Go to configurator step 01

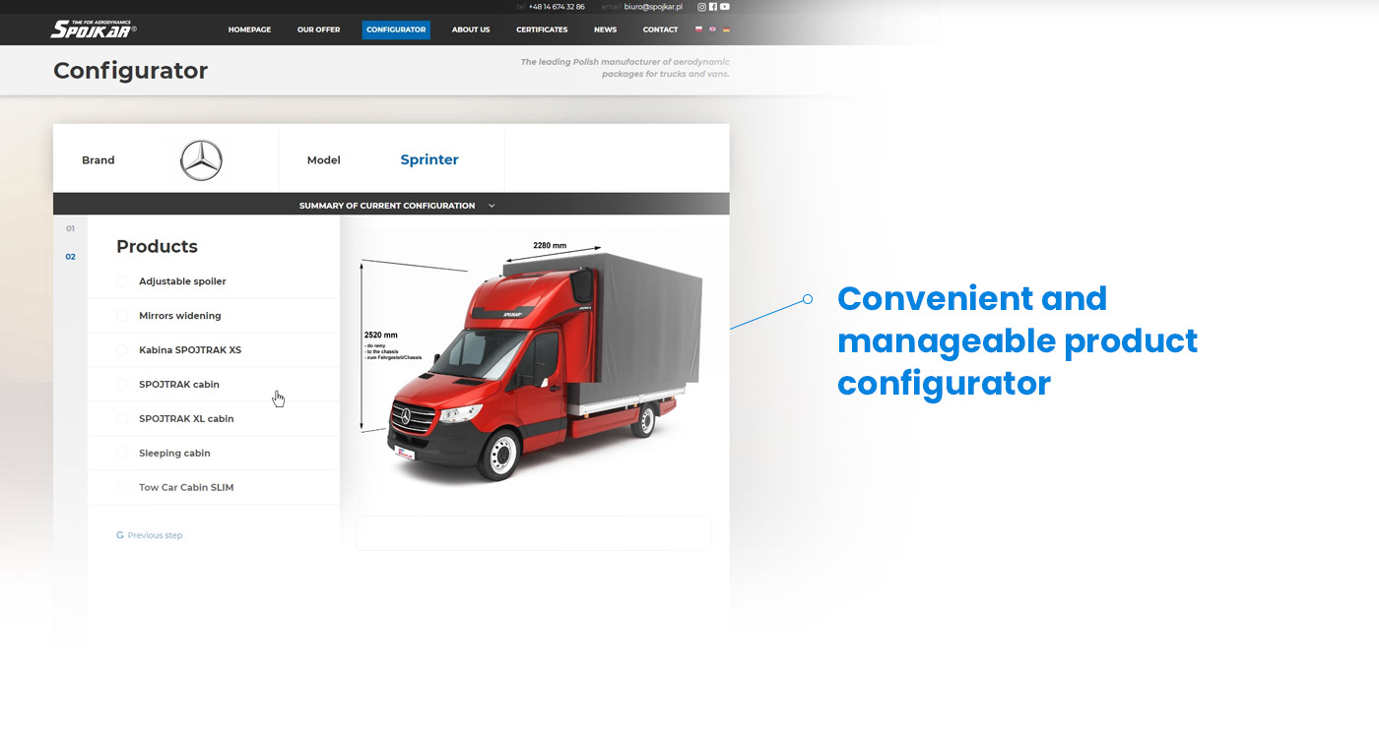click(70, 228)
